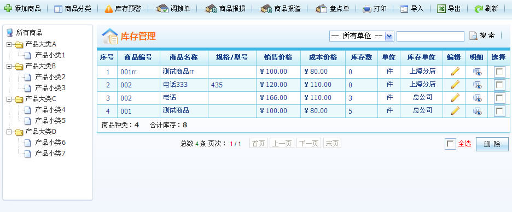512x212 pixels.
Task: Click the green plus 添加商品 icon
Action: [8, 9]
